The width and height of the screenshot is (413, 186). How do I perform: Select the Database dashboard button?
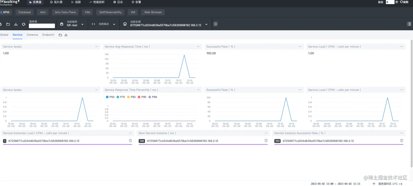click(25, 12)
